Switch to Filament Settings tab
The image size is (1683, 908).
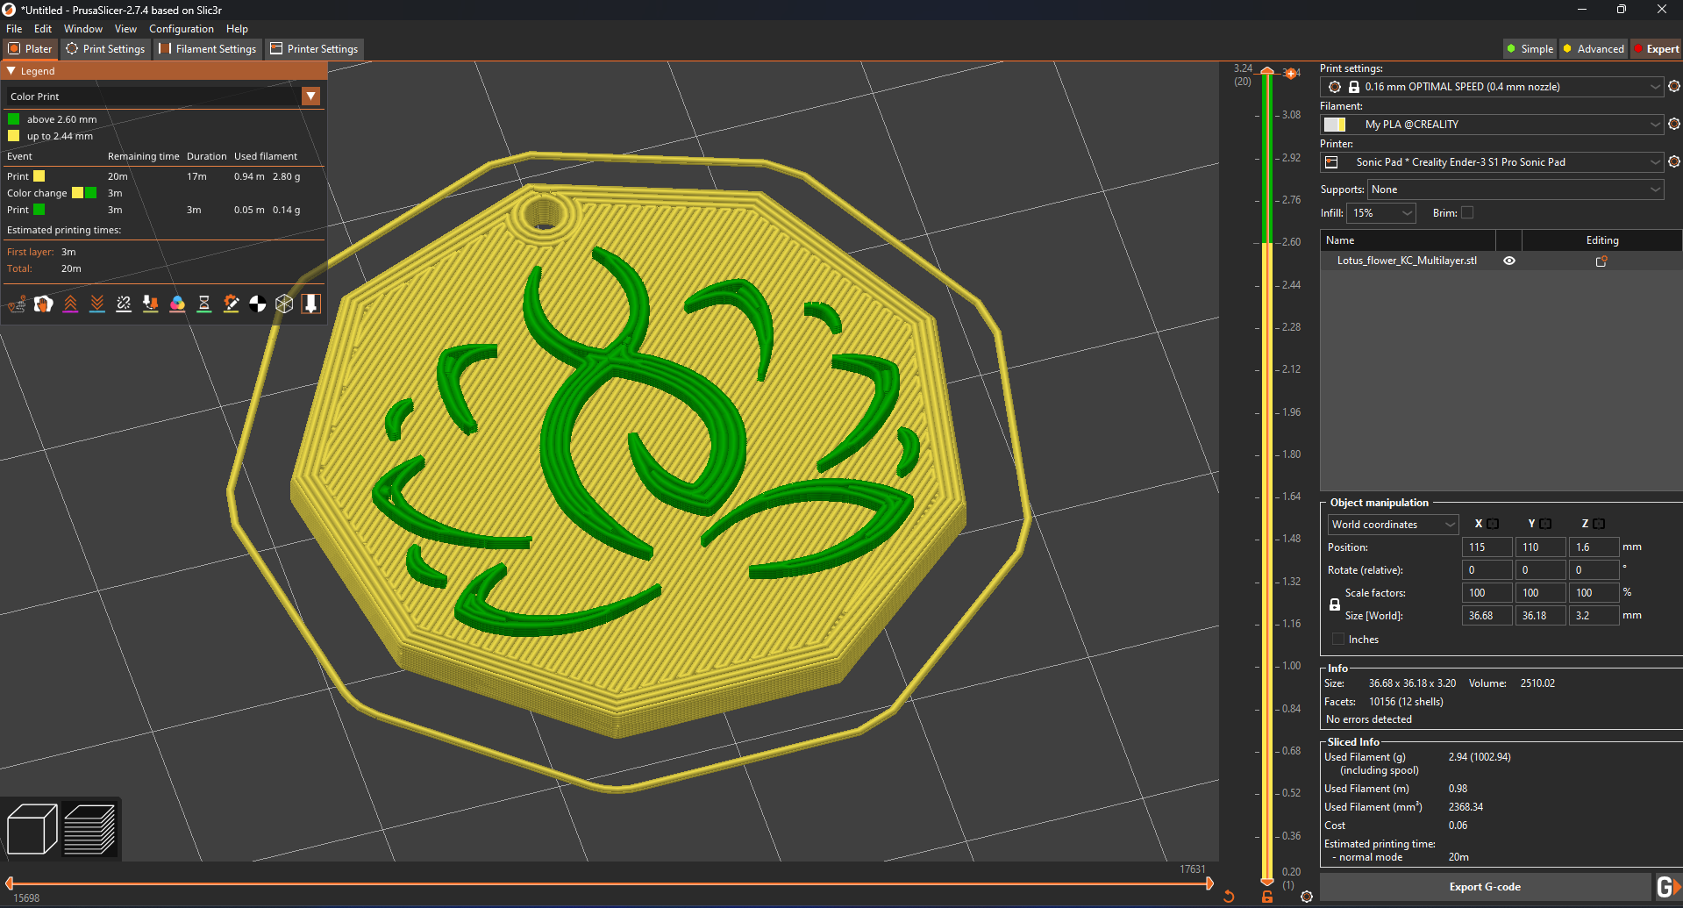point(208,49)
